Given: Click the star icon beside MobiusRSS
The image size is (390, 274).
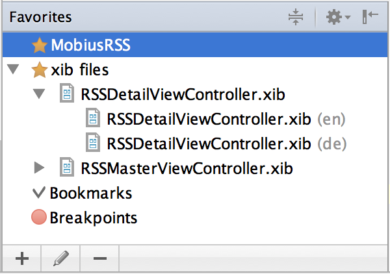Looking at the screenshot, I should pyautogui.click(x=40, y=46).
